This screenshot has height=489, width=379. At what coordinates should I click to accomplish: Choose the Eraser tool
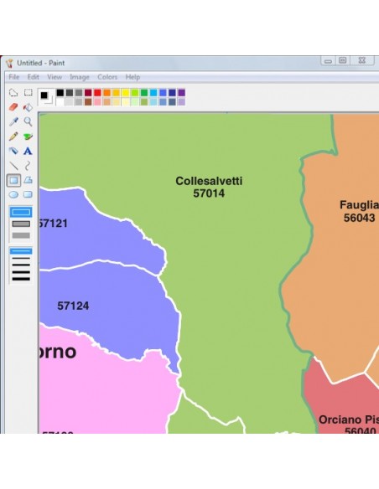tap(13, 107)
